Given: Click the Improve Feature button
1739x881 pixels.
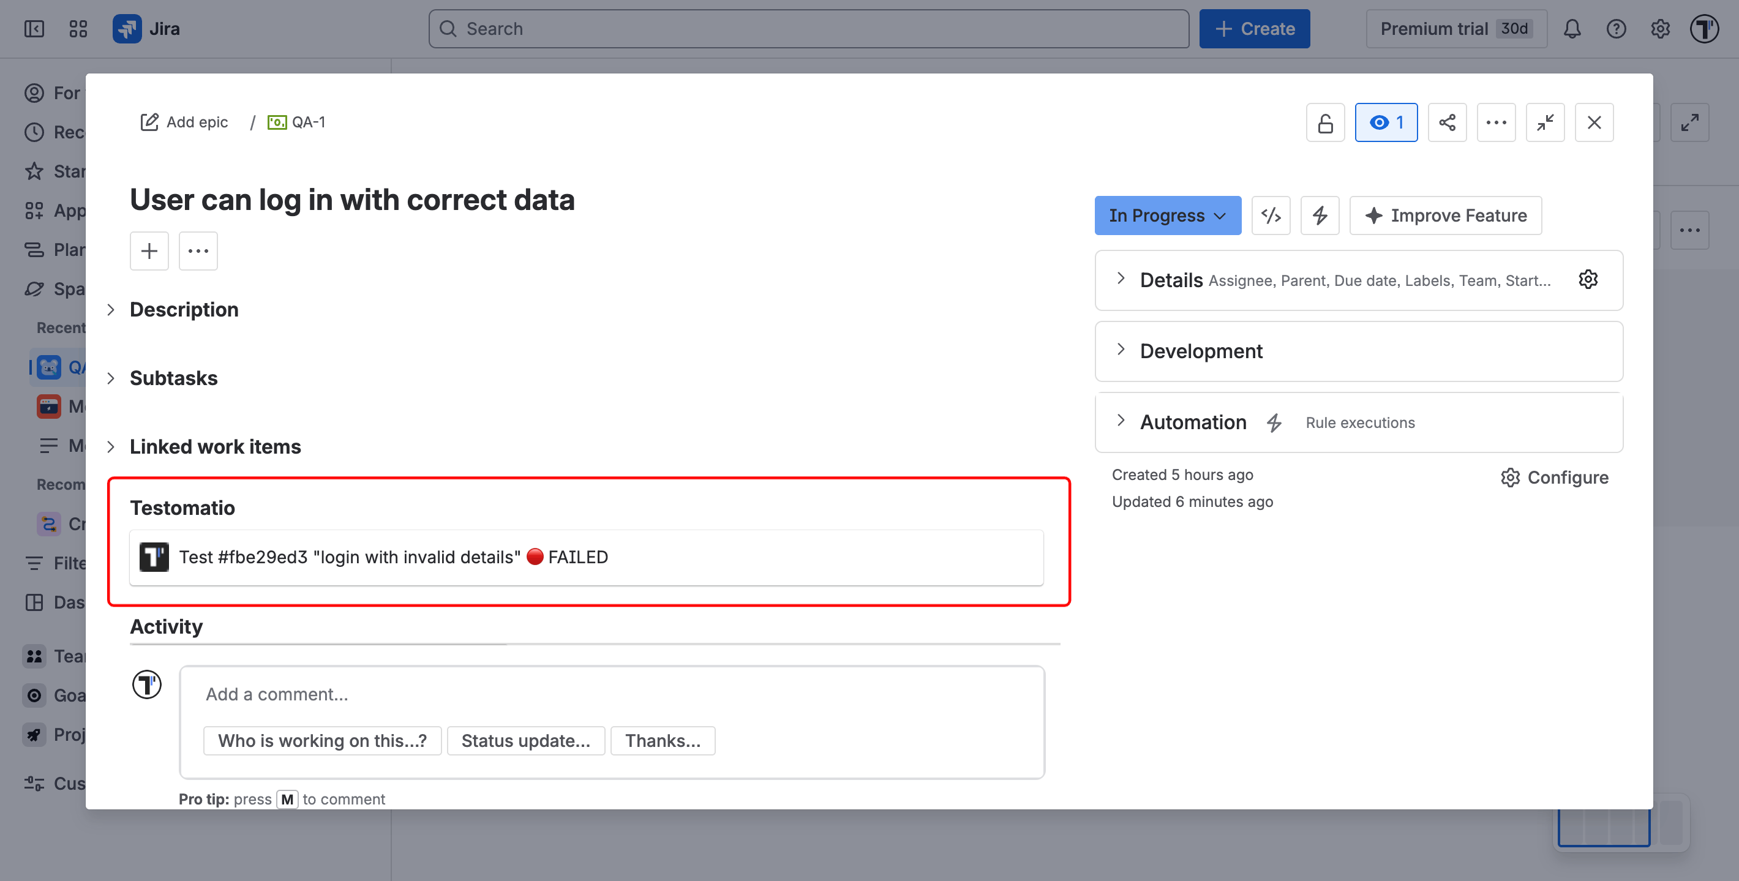Looking at the screenshot, I should click(1445, 216).
